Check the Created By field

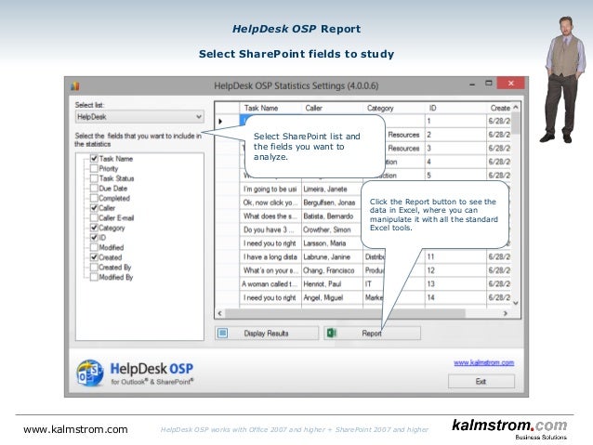94,267
